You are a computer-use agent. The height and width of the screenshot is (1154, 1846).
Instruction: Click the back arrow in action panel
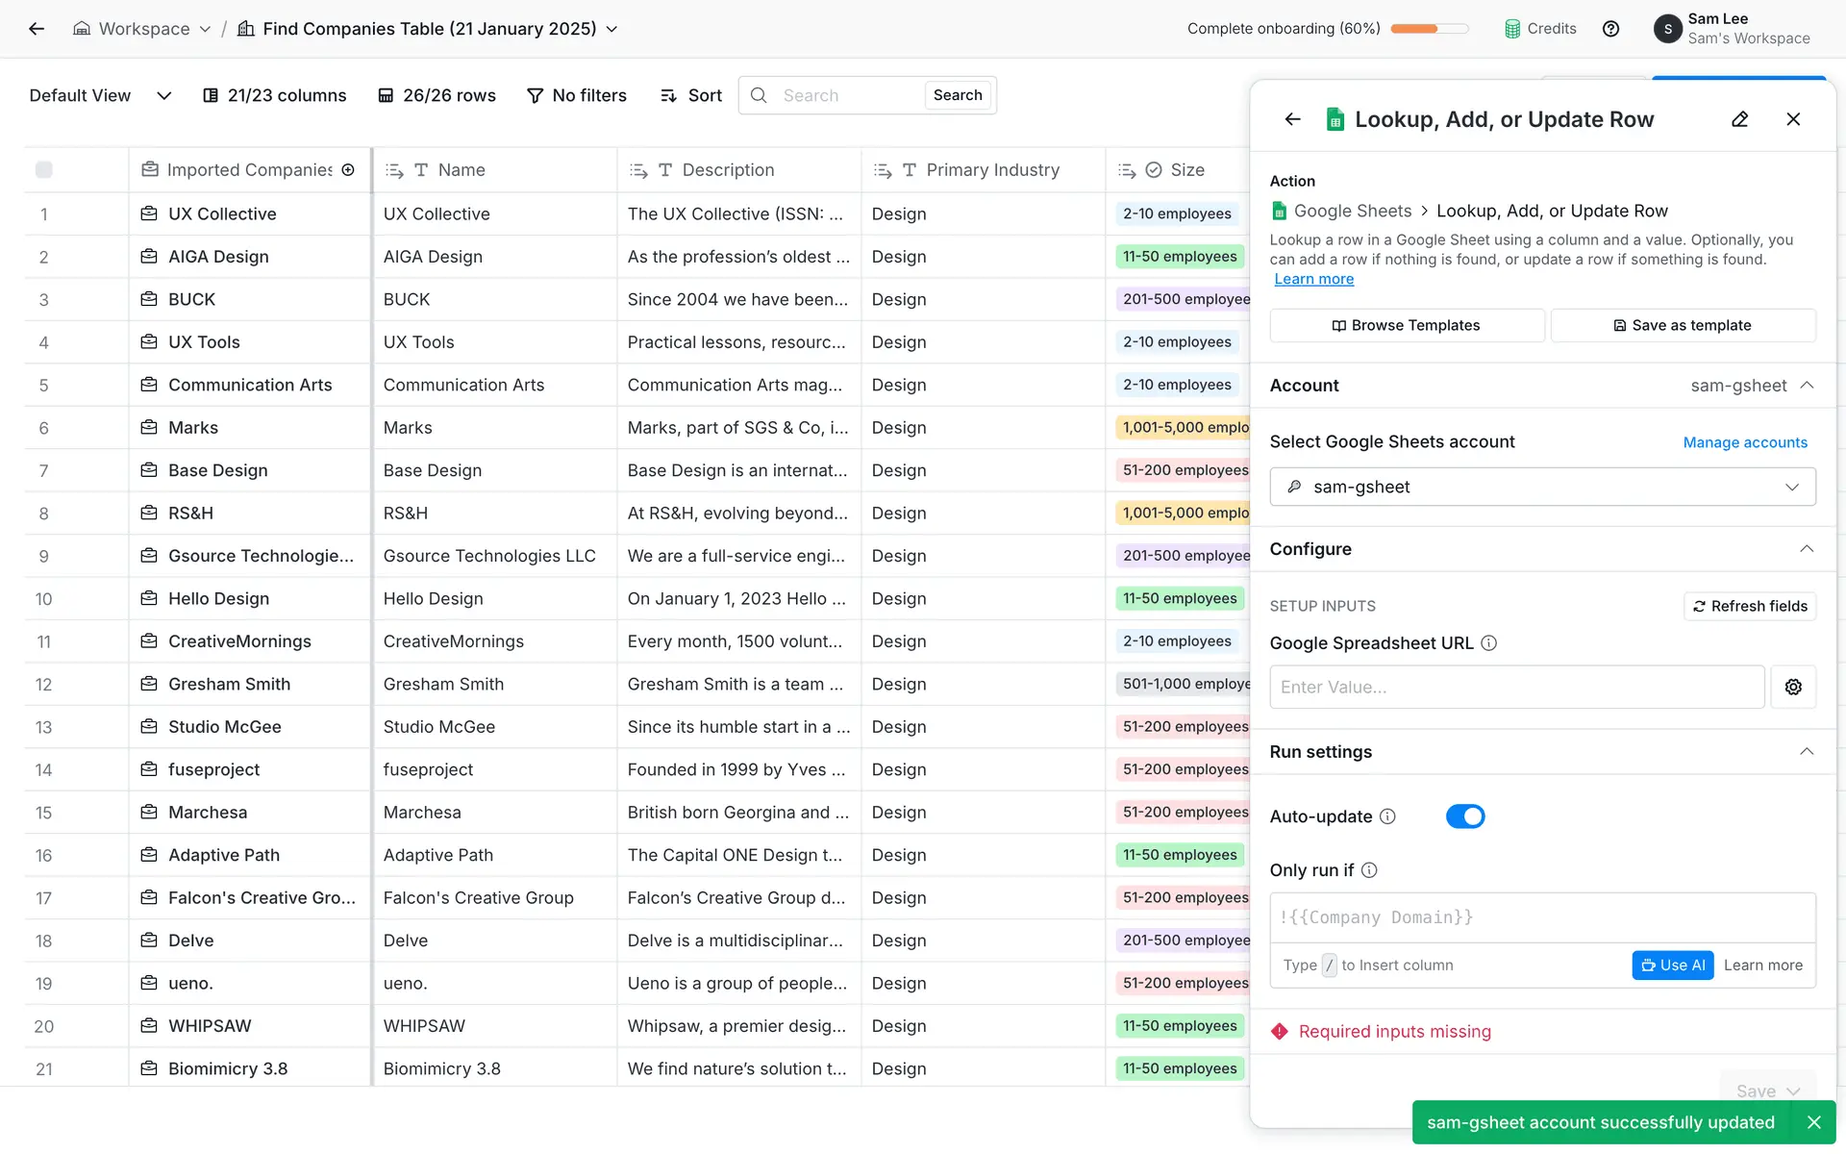1292,119
